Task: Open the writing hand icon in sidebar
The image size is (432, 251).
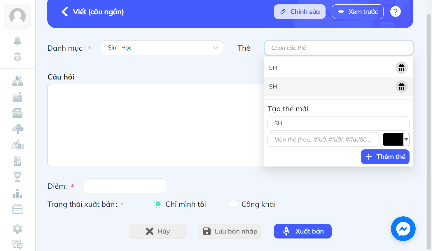Action: [x=18, y=145]
